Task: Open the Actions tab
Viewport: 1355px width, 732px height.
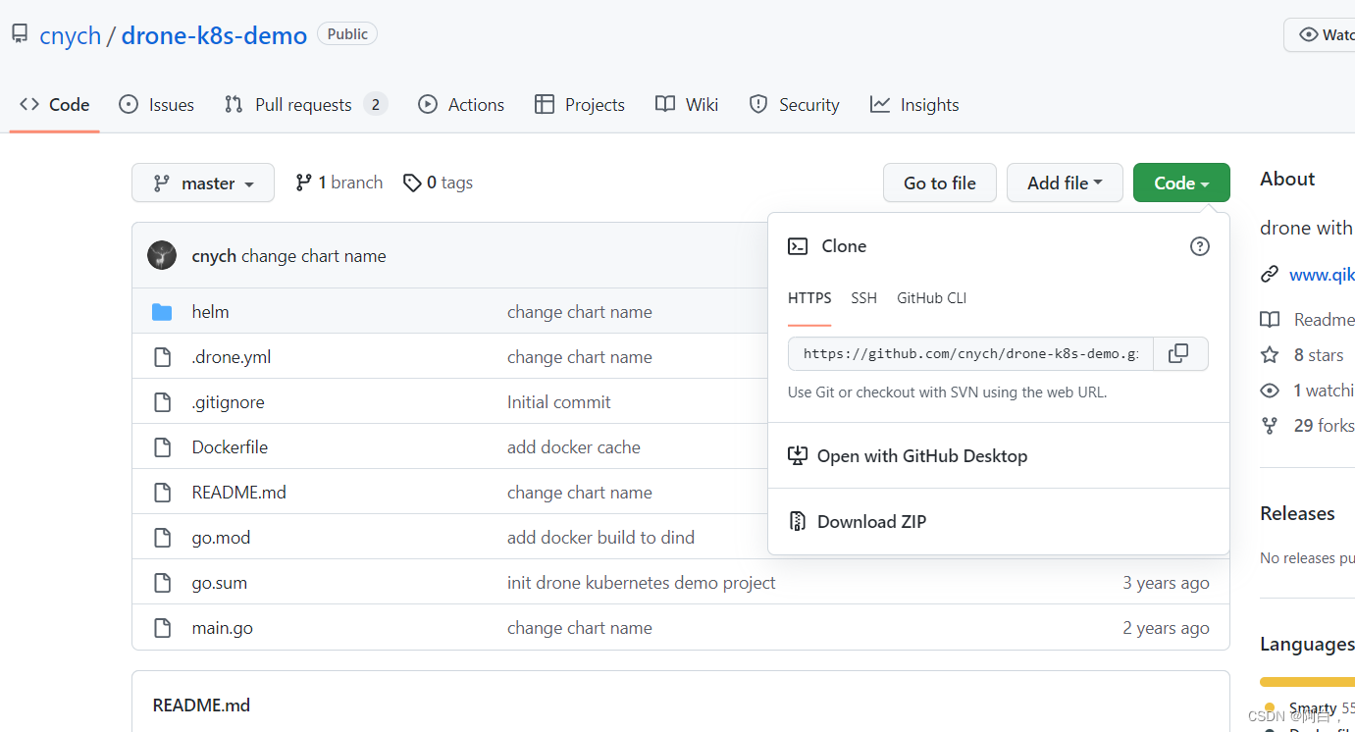Action: click(461, 105)
